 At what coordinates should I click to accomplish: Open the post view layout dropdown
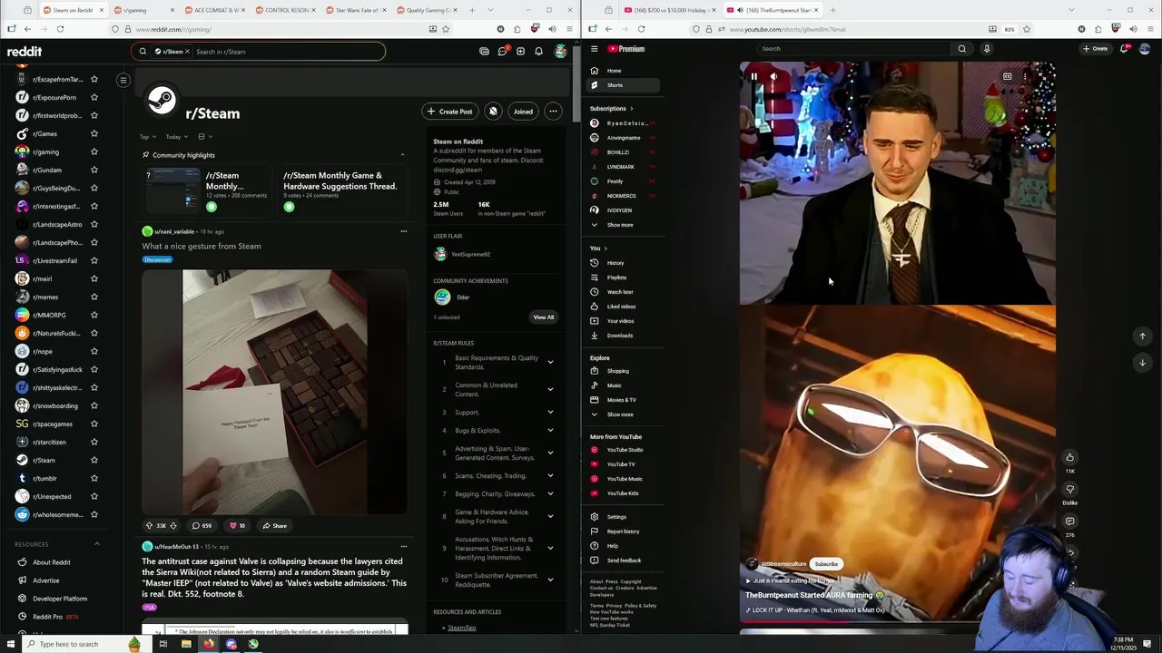click(x=204, y=137)
